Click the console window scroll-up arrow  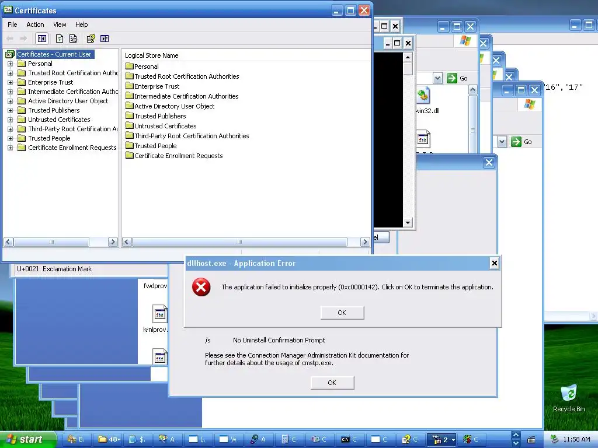(x=408, y=58)
